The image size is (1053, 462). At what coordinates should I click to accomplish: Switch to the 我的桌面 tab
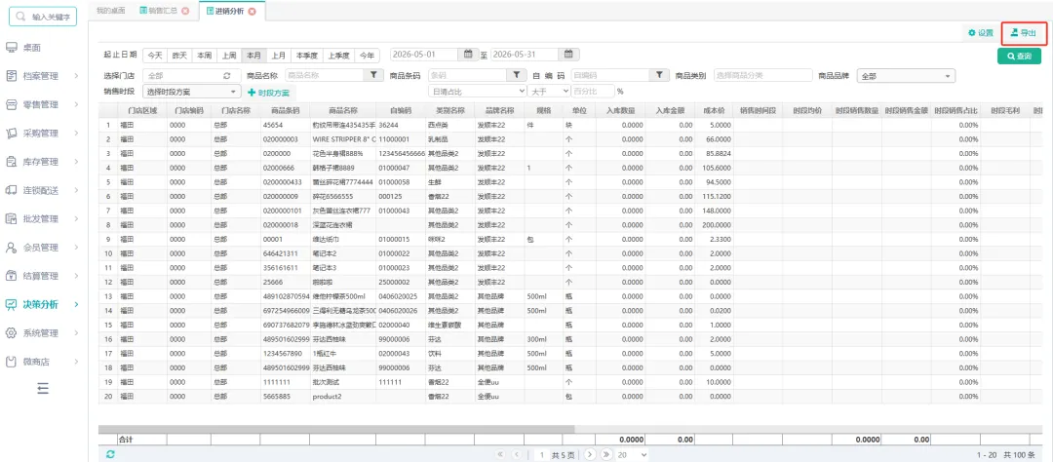point(109,12)
